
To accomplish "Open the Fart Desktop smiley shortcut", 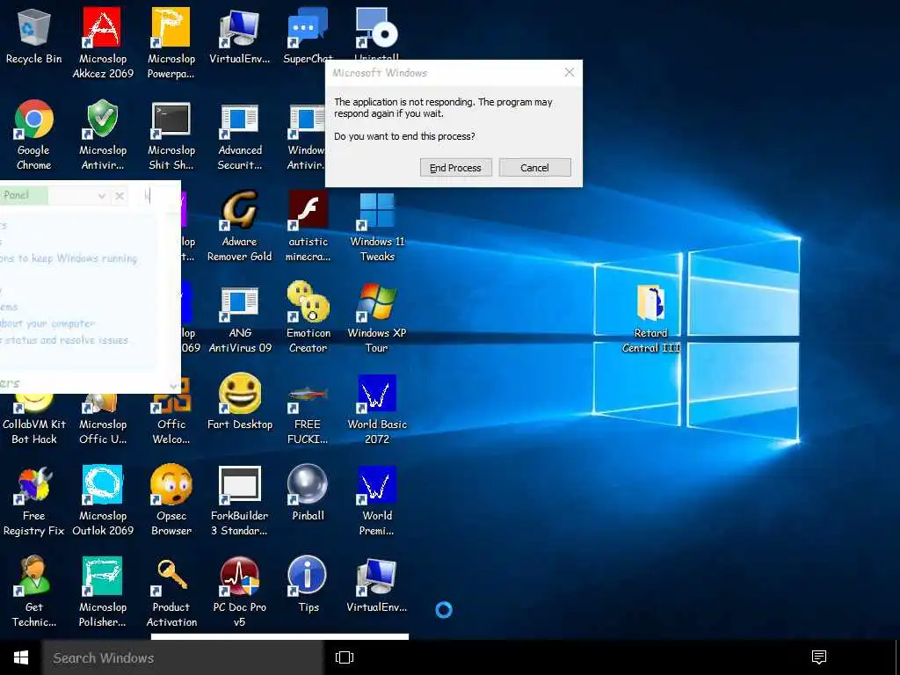I will [x=239, y=402].
